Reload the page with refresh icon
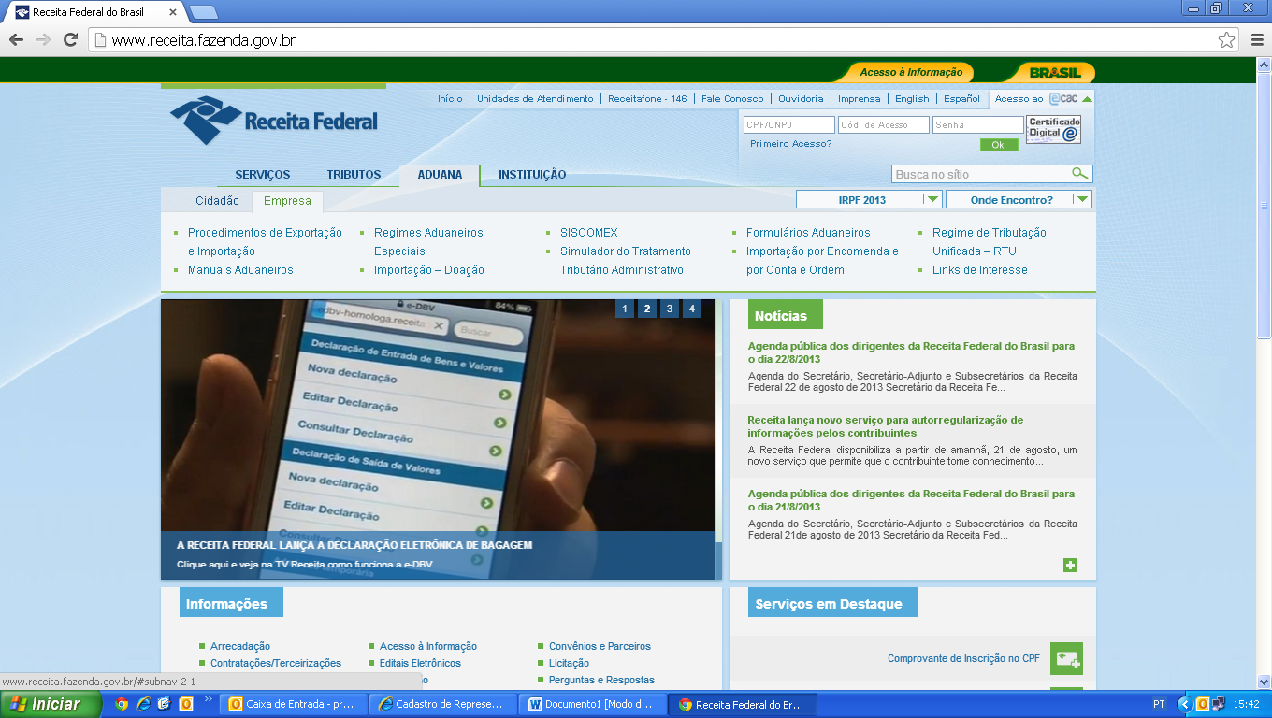This screenshot has height=718, width=1272. point(70,39)
